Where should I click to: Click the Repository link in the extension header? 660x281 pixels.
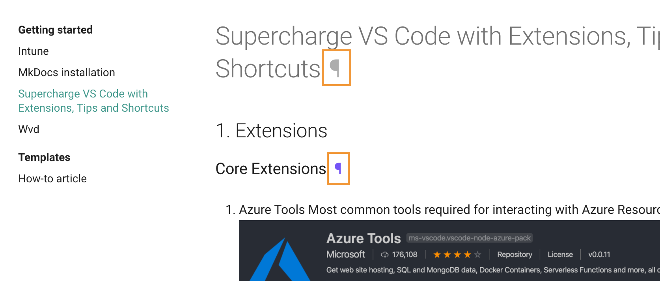tap(515, 255)
